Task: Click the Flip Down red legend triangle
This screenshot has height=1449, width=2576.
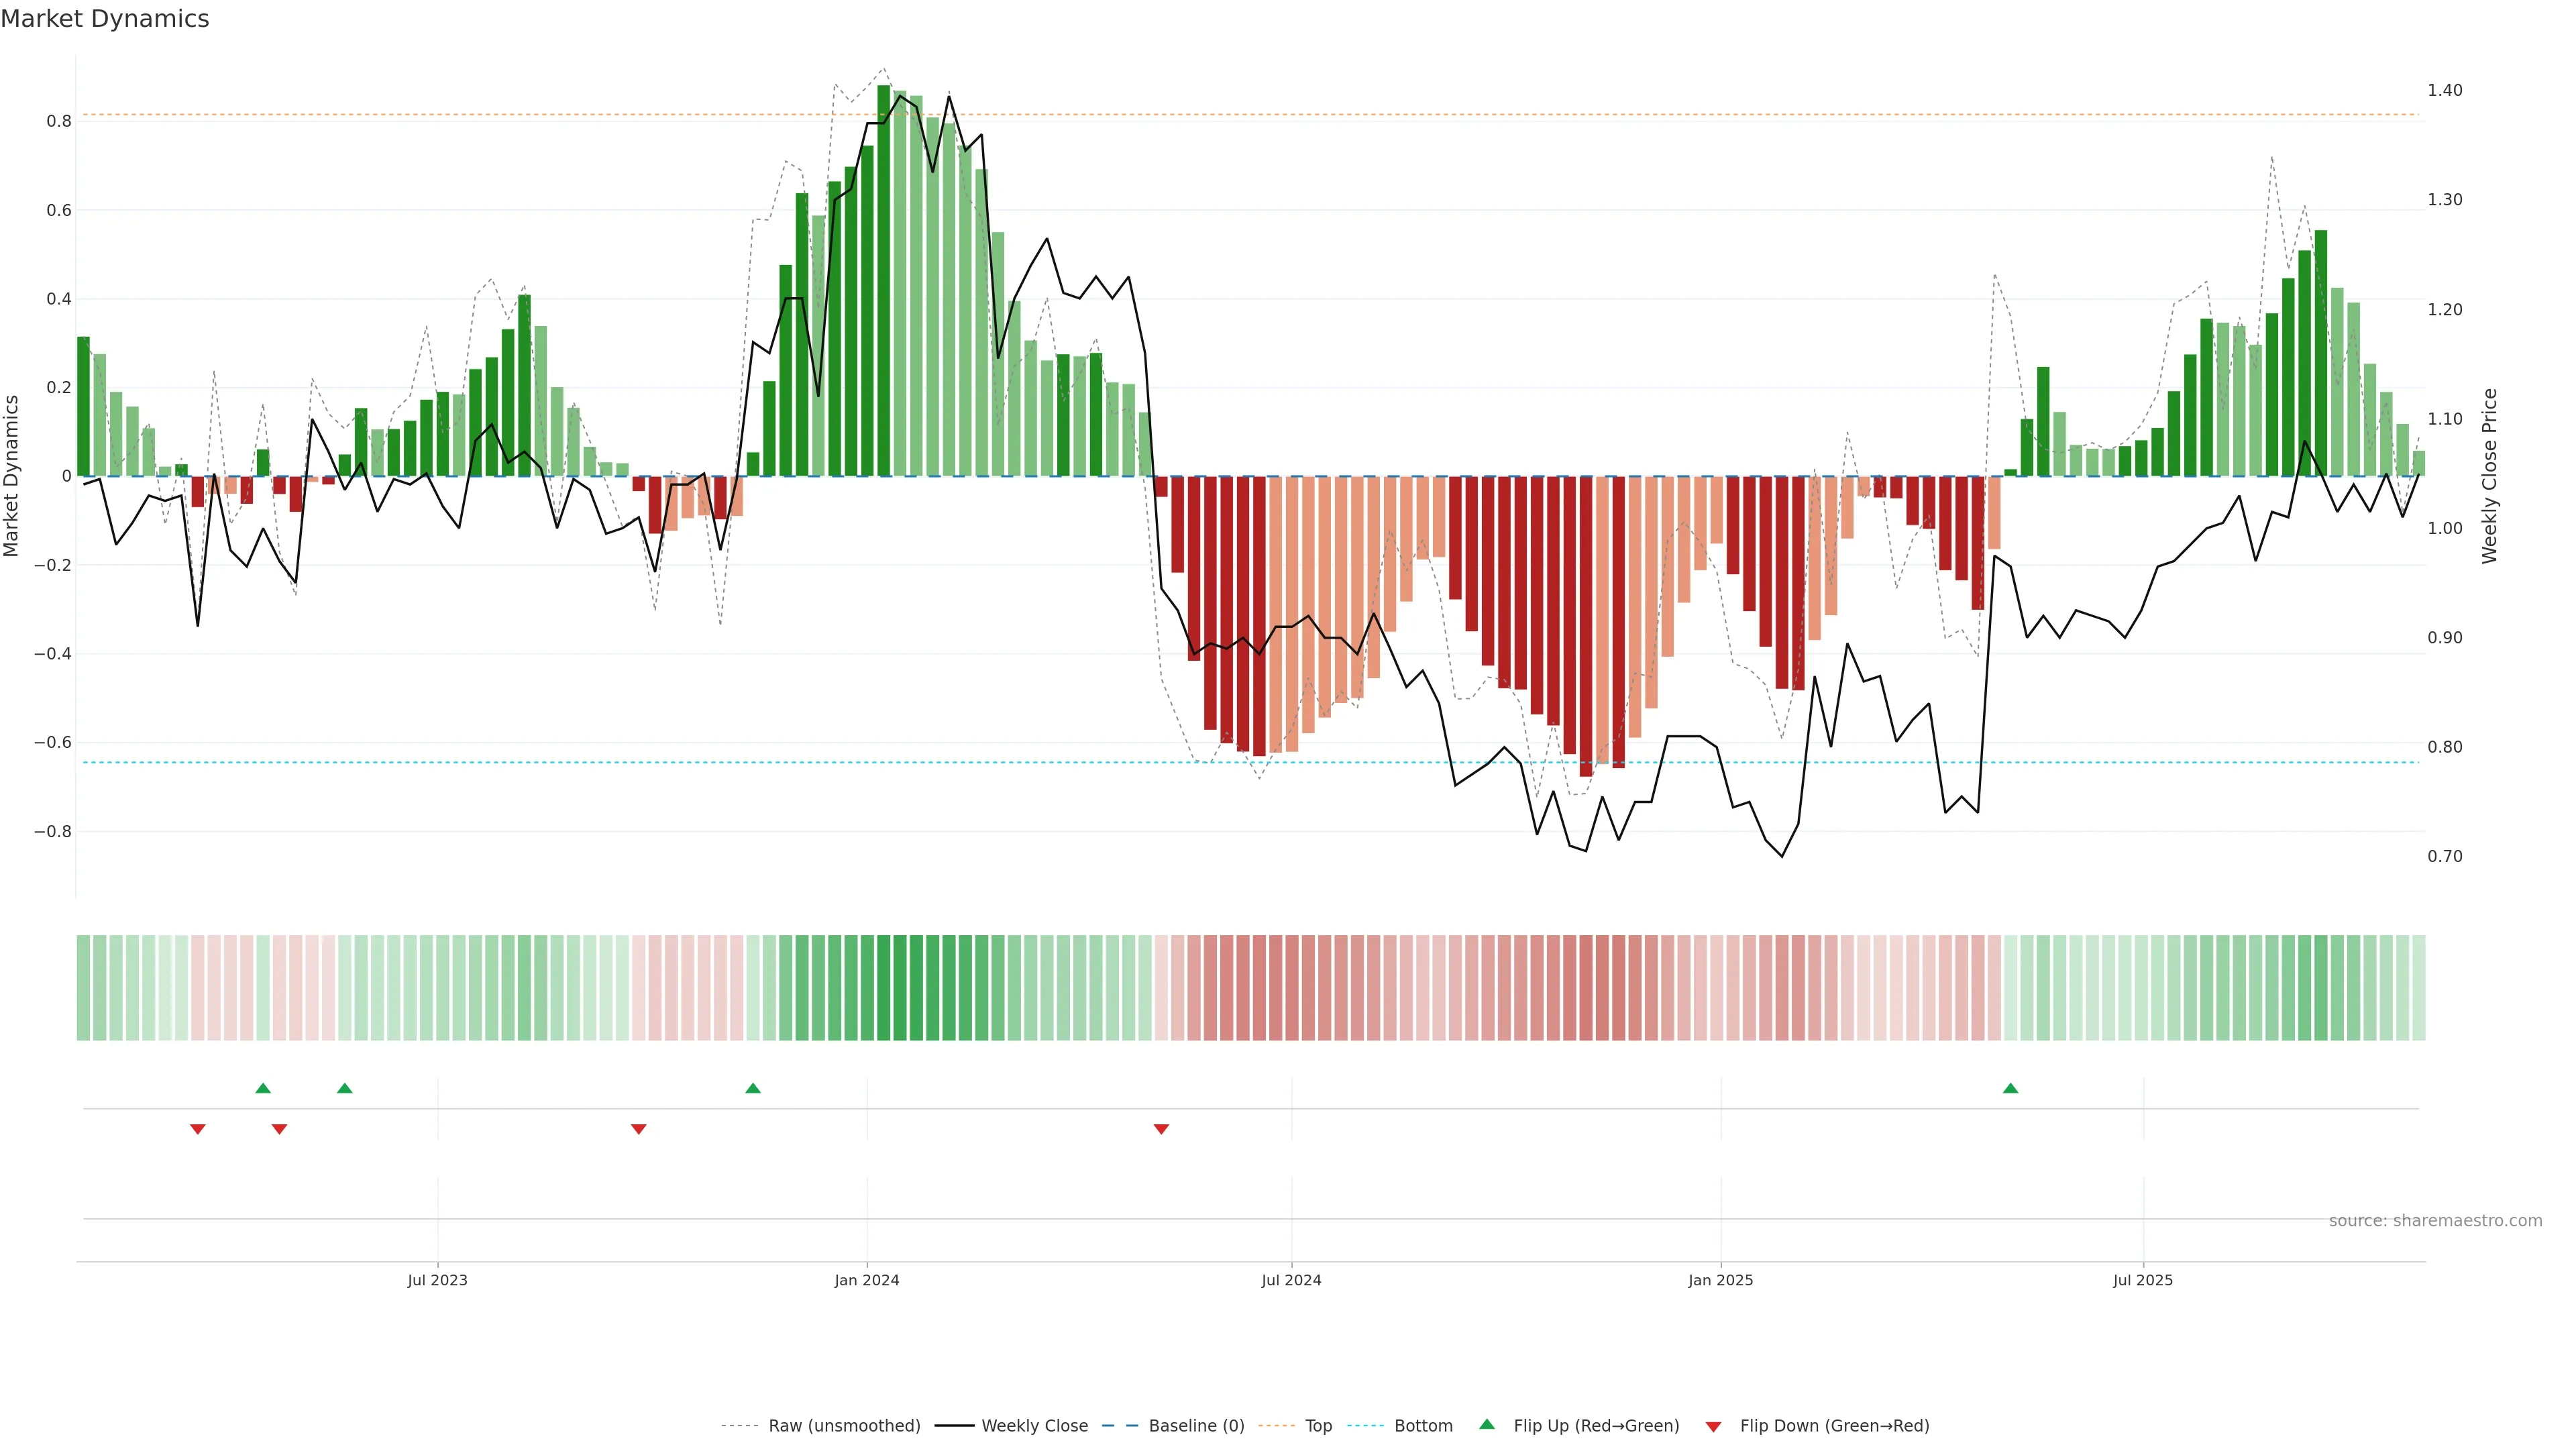Action: 1713,1426
